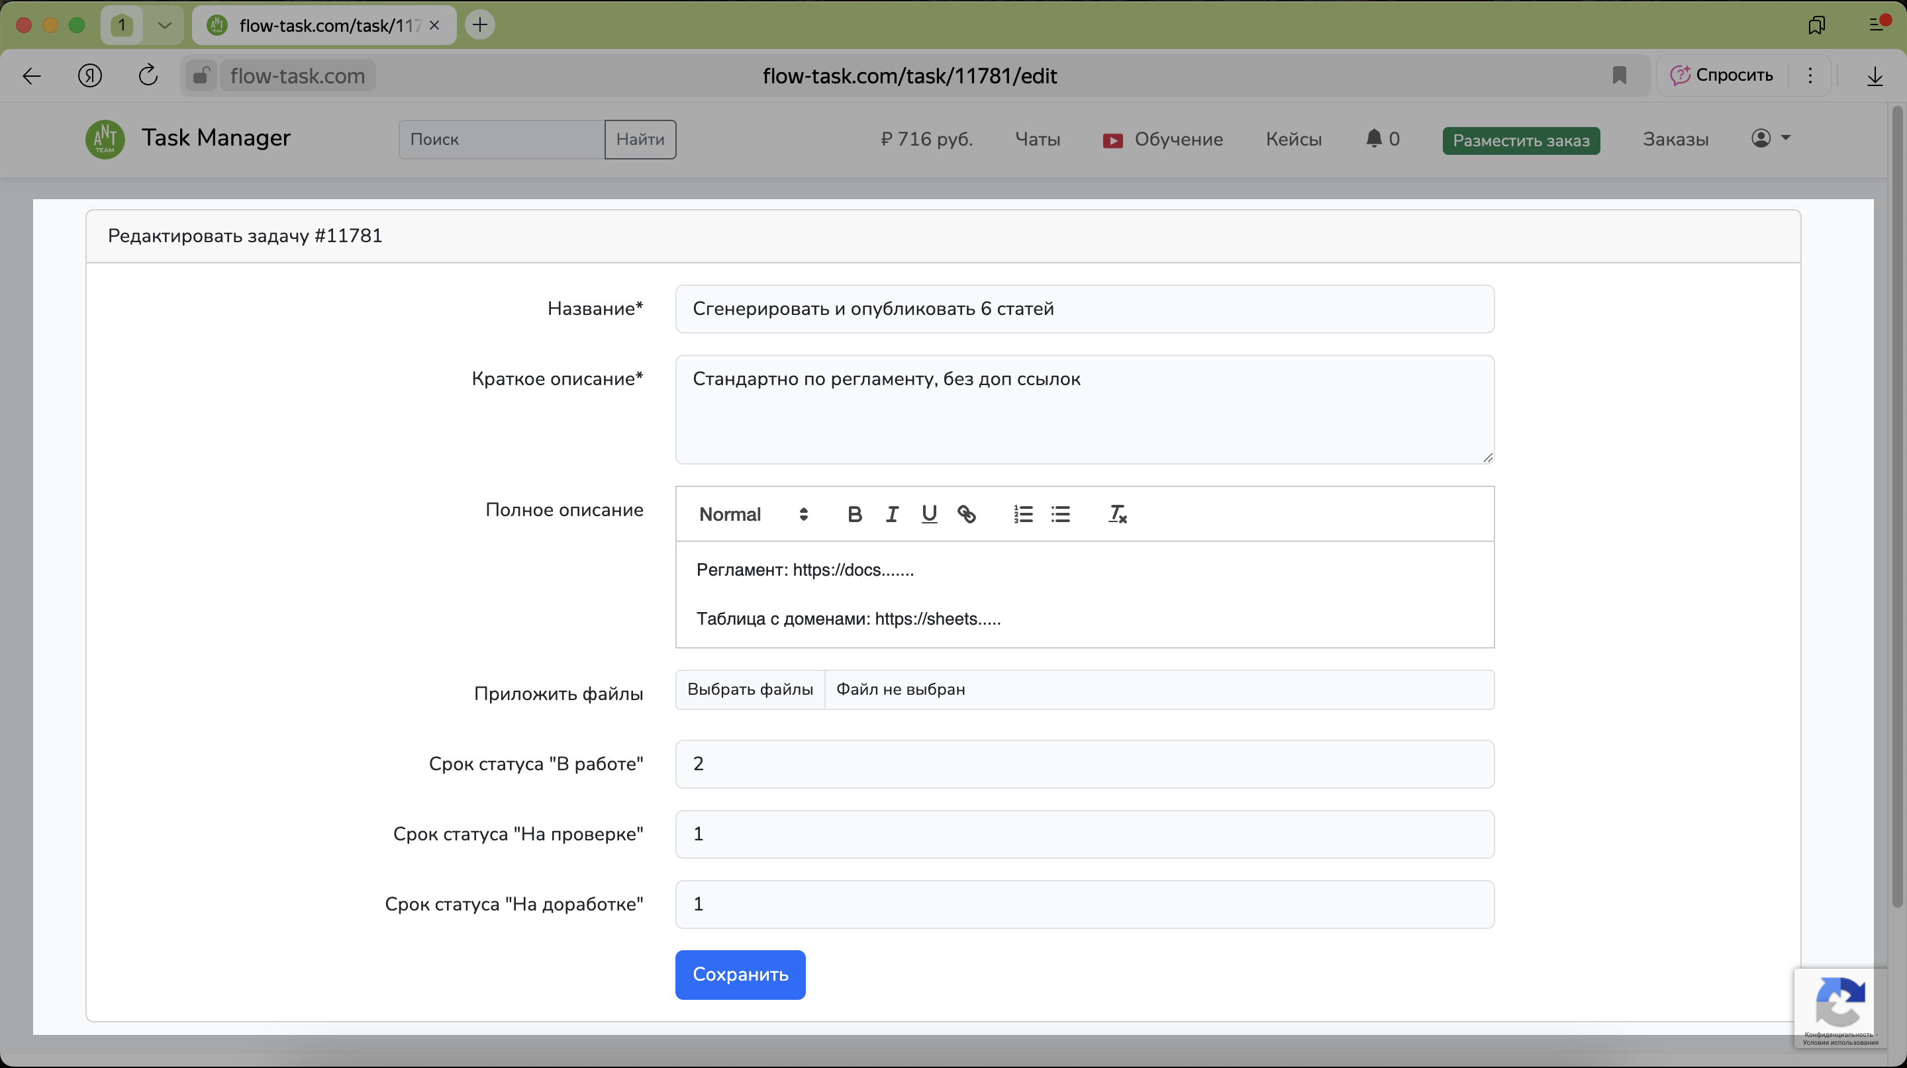1907x1068 pixels.
Task: Expand the tab group chevron dropdown
Action: tap(164, 25)
